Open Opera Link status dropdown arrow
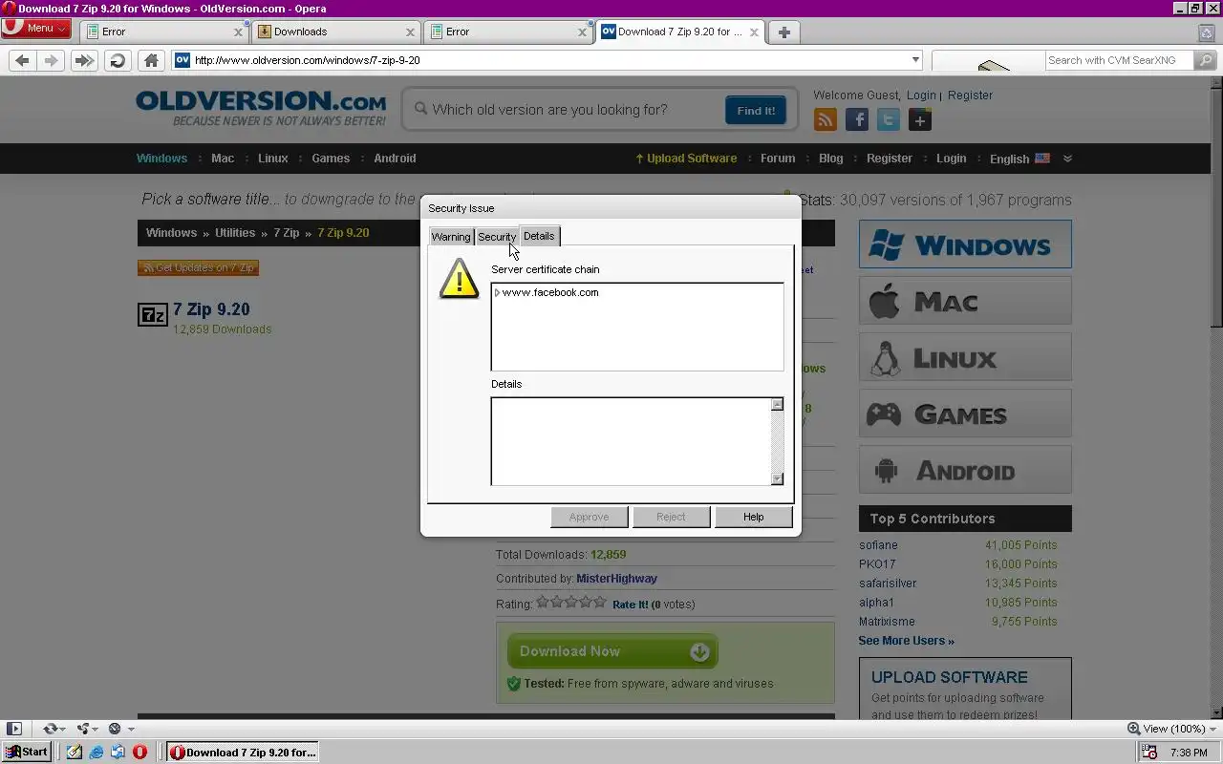Viewport: 1223px width, 764px height. 63,730
